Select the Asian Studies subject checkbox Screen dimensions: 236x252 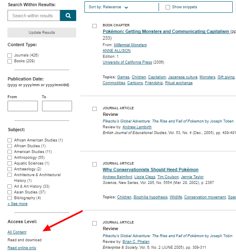click(x=9, y=192)
